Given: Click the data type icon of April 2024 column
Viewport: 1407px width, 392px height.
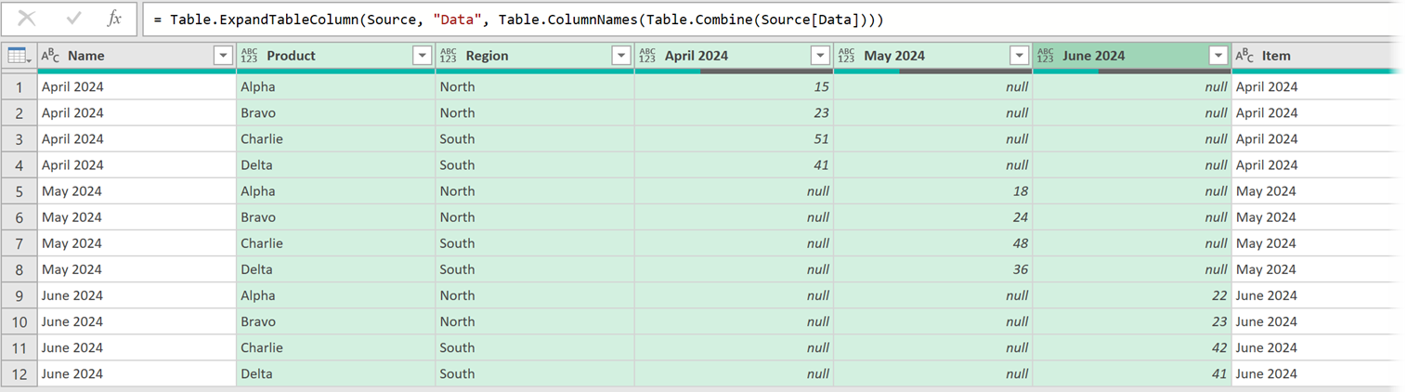Looking at the screenshot, I should 647,57.
